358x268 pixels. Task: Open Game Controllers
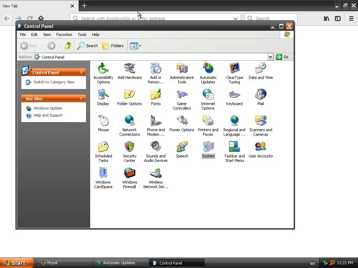coord(182,99)
